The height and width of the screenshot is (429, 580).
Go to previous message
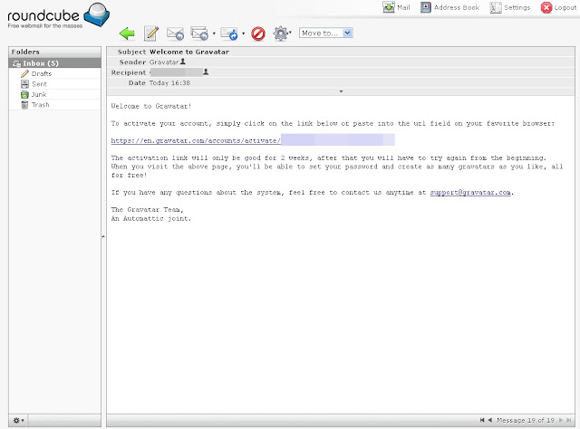tap(490, 420)
